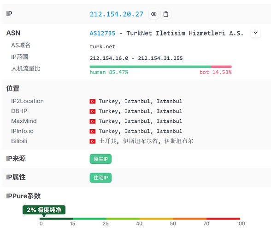Click the Turkey flag in MaxMind row

93,121
